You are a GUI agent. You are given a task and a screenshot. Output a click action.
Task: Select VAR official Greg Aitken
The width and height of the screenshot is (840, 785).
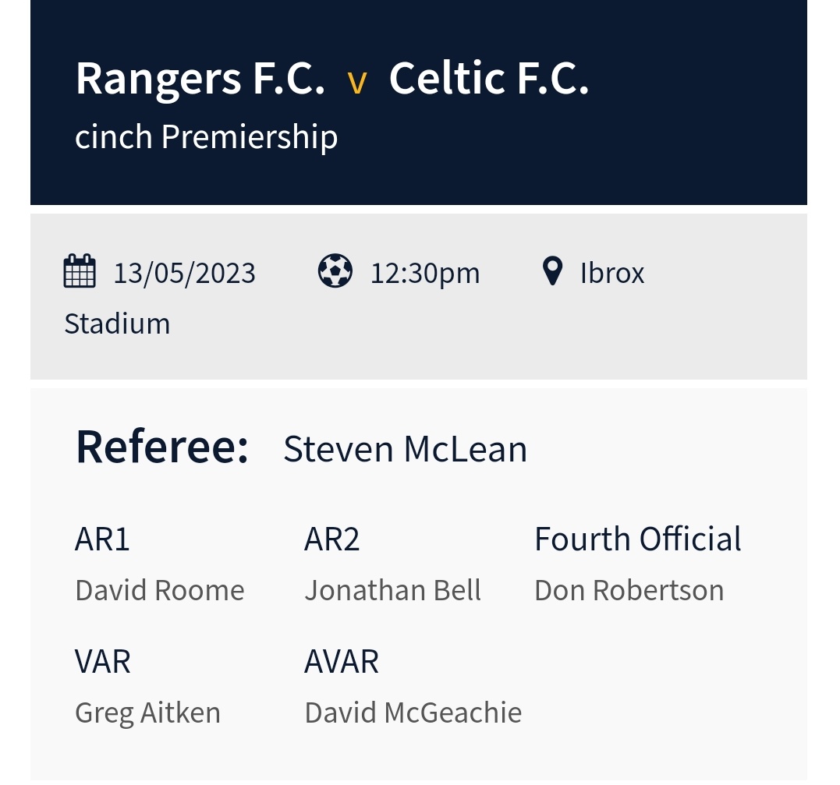point(148,713)
